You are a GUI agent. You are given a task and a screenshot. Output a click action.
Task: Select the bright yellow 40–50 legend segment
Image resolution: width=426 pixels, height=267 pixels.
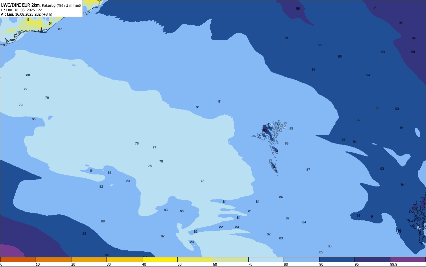coord(160,259)
